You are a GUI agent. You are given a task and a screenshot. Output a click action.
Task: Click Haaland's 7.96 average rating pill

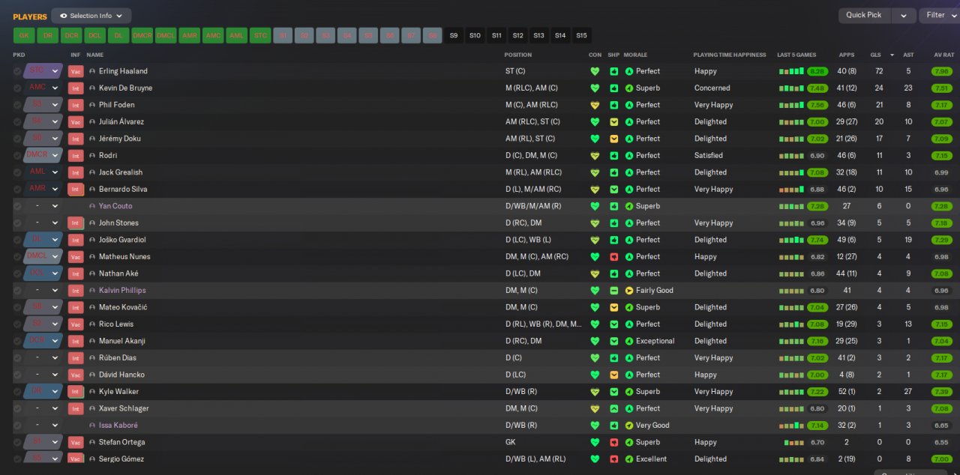coord(942,71)
